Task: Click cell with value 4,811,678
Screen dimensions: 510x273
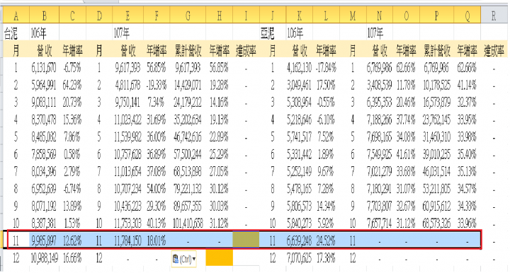Action: coord(127,85)
